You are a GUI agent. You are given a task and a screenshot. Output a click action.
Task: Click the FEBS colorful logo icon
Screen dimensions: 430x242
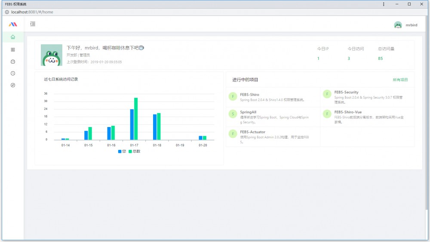13,25
